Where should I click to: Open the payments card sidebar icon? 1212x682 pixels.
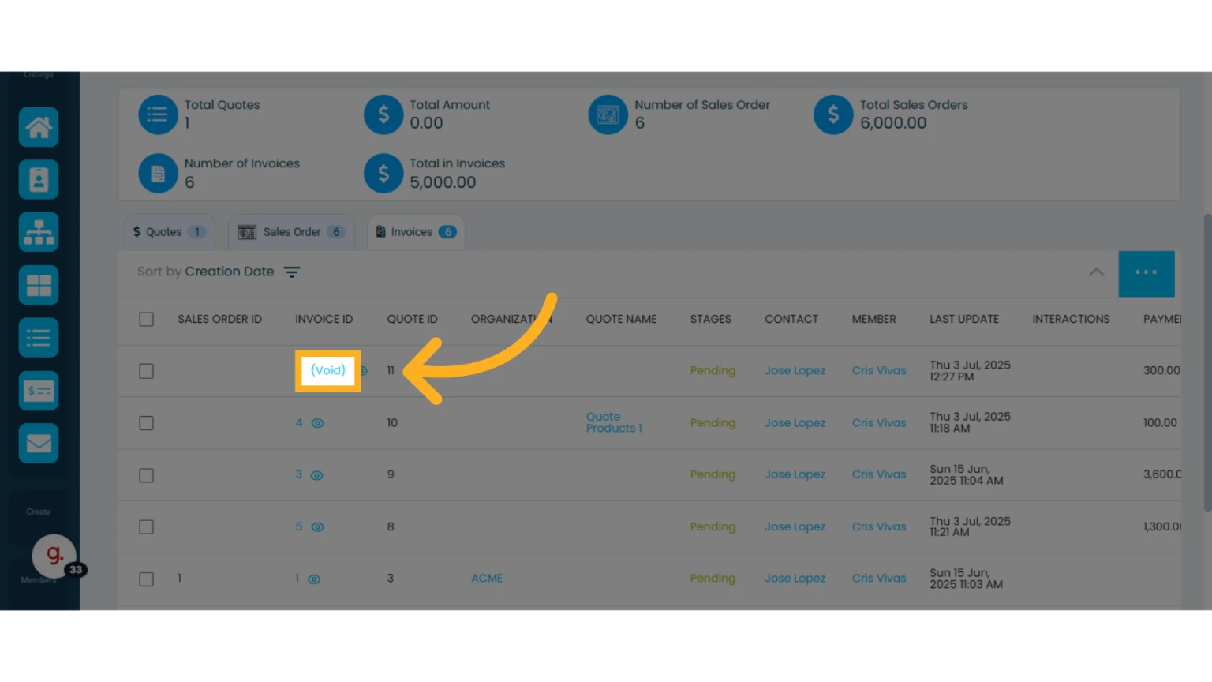pos(39,391)
